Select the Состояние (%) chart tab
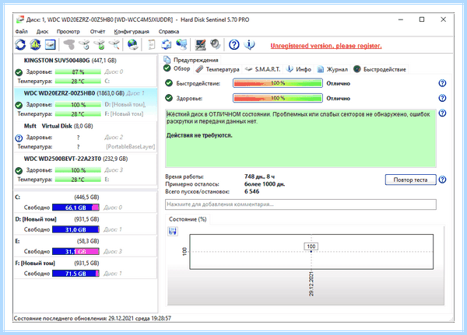This screenshot has width=467, height=335. [188, 219]
